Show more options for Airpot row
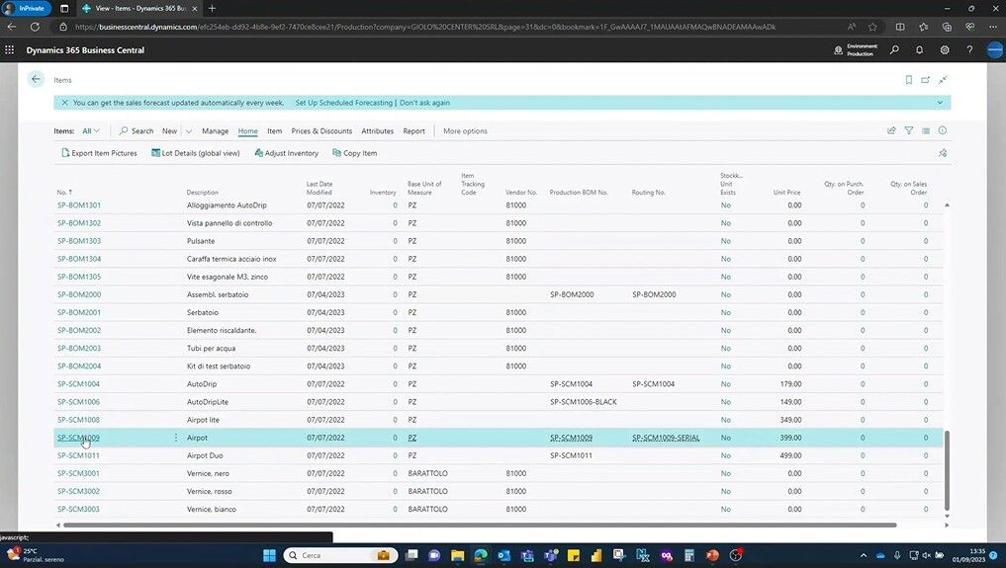The width and height of the screenshot is (1006, 568). tap(176, 438)
